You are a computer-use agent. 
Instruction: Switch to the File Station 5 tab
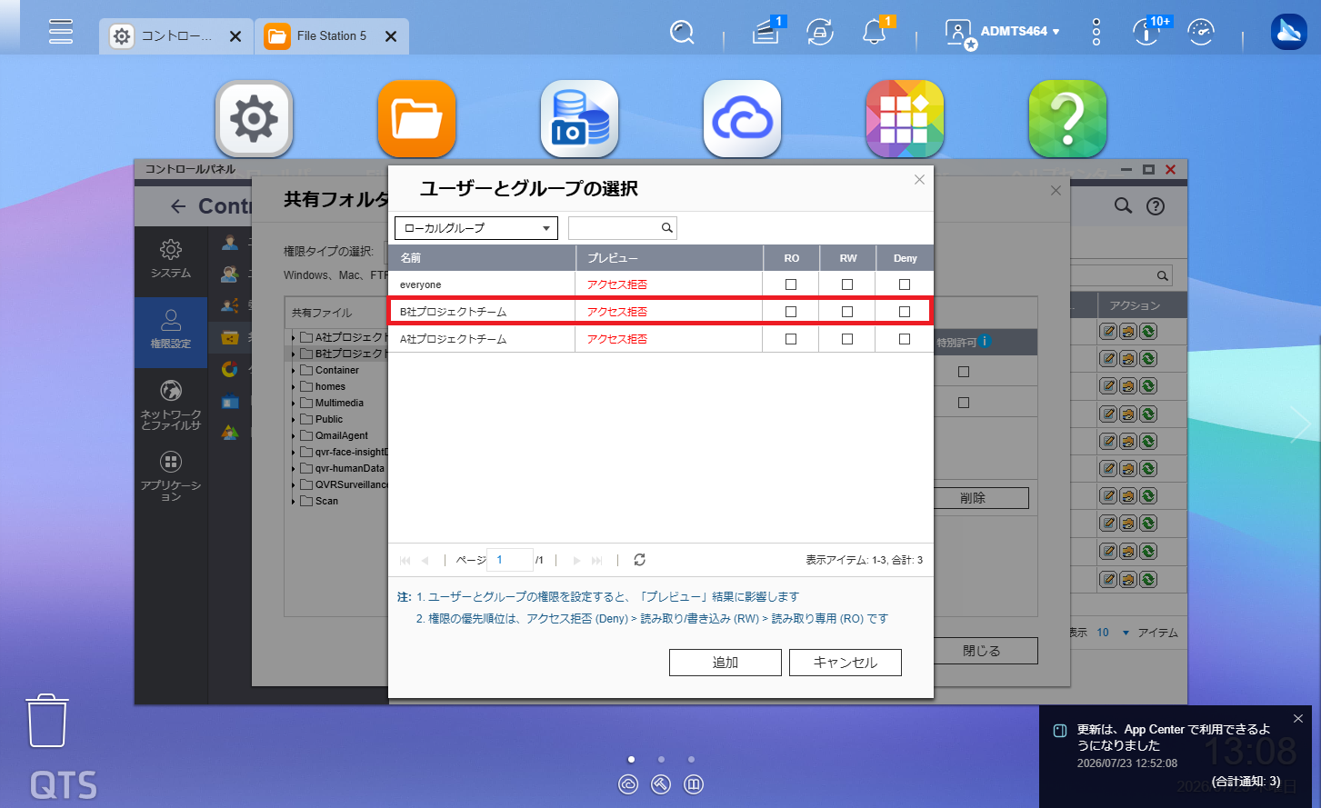332,36
